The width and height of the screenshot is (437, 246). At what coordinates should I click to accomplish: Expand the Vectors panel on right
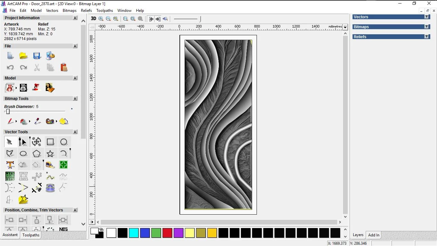(426, 17)
